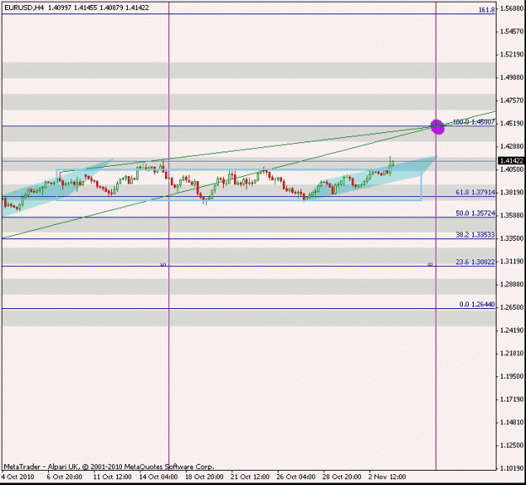Click the 21 Oct 12:00 time label
This screenshot has height=485, width=526.
coord(250,477)
